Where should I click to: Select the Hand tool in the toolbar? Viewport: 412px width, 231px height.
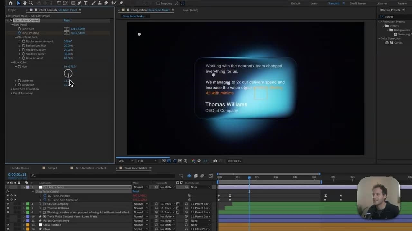click(24, 3)
